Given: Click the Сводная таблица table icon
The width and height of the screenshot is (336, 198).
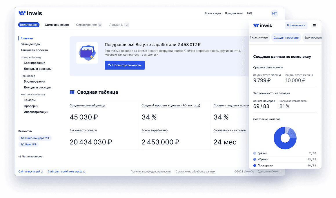Looking at the screenshot, I should (72, 92).
